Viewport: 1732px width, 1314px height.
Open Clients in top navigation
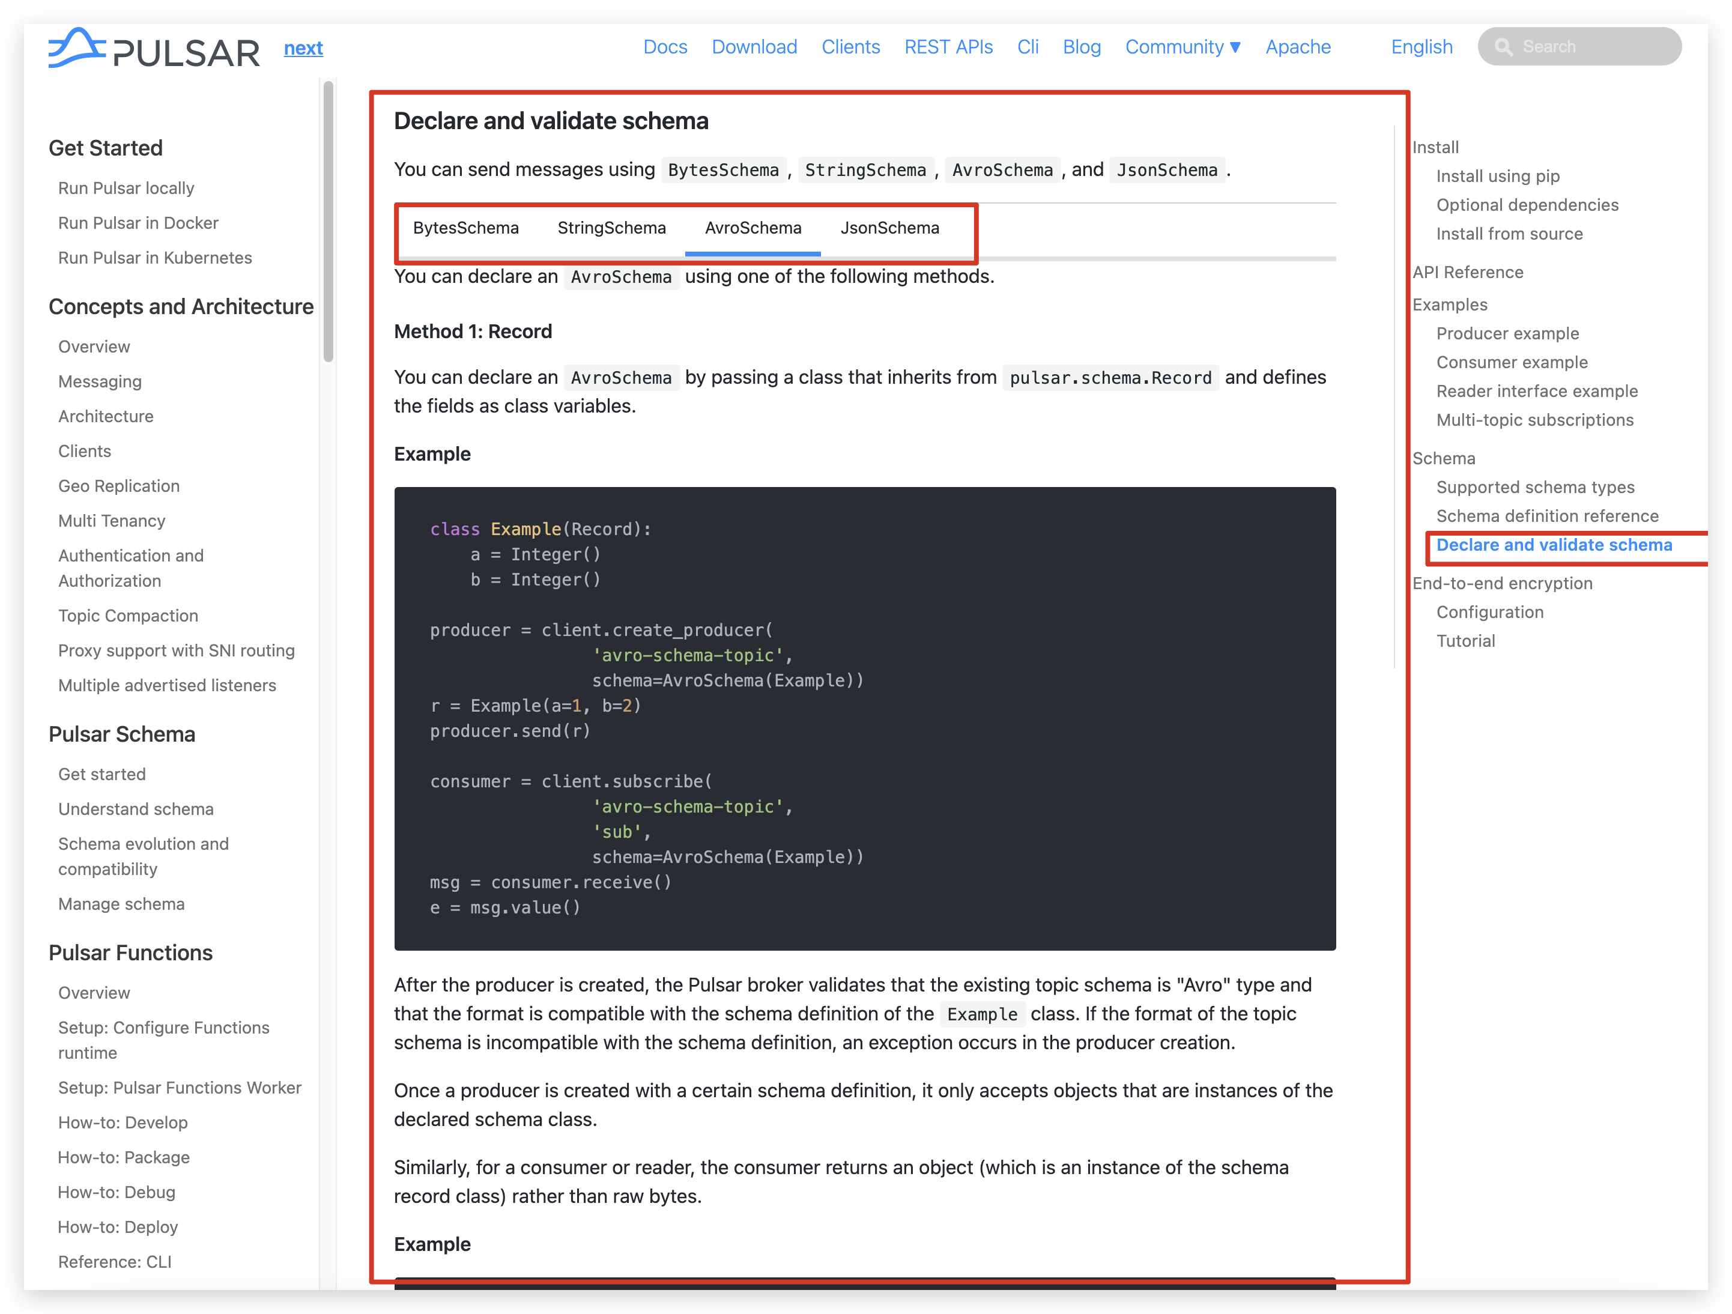coord(850,47)
